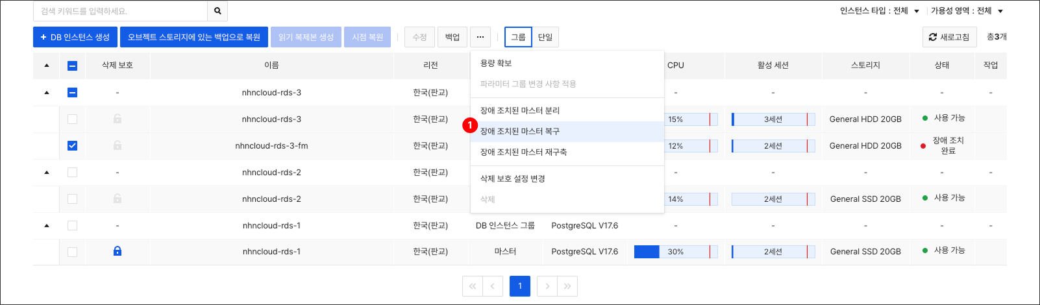Focus the keyword search input field
Screen dimensions: 1040x305
120,11
